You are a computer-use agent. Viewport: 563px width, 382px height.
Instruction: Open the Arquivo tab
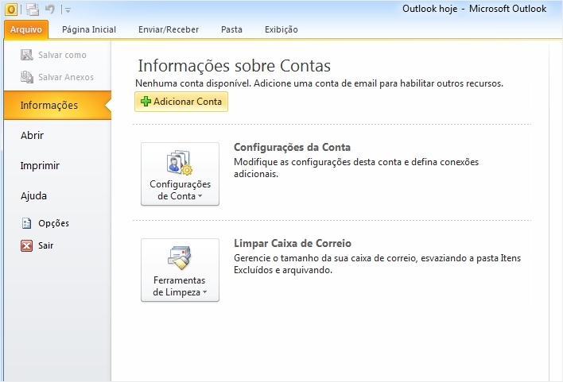[25, 29]
